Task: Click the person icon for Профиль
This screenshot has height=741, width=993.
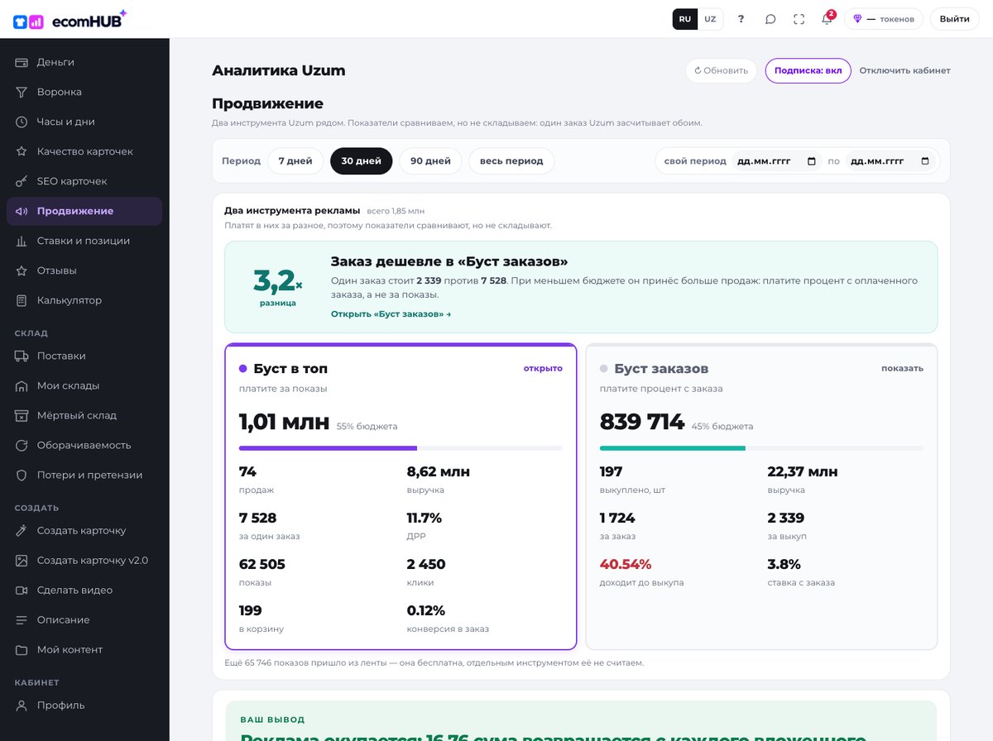Action: pos(22,705)
